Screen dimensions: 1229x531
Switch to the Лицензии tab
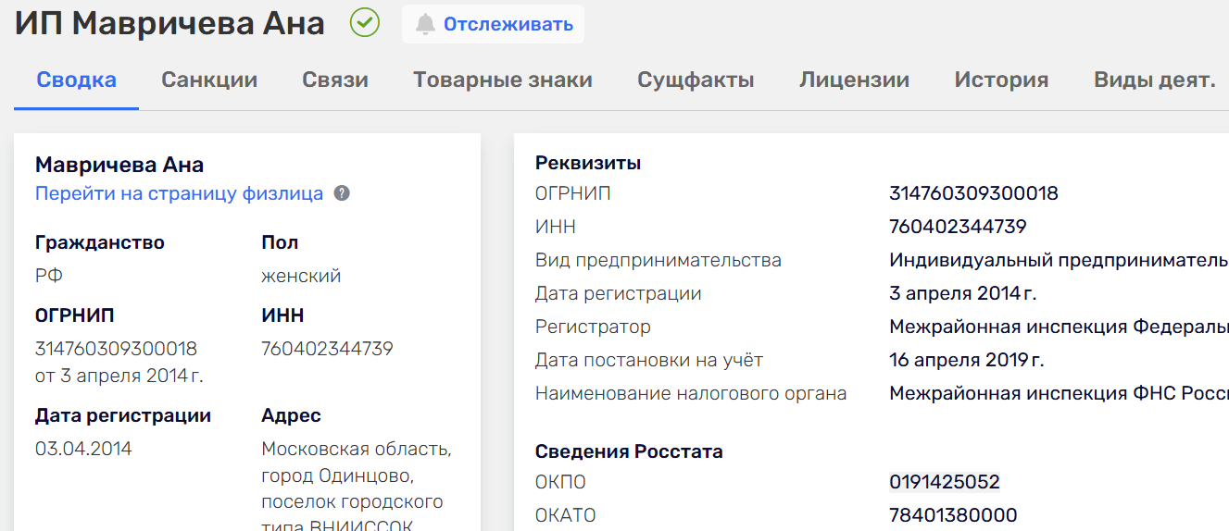pos(854,80)
